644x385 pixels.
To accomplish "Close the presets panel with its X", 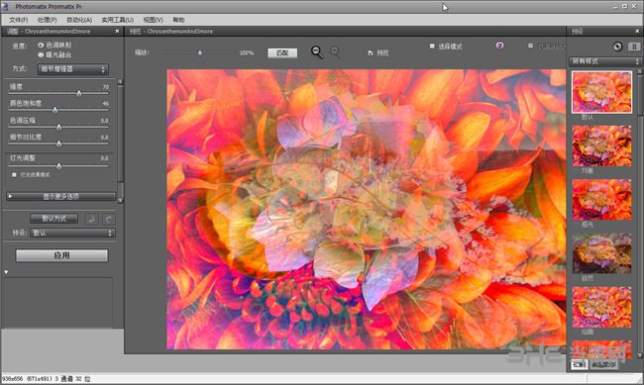I will point(637,32).
